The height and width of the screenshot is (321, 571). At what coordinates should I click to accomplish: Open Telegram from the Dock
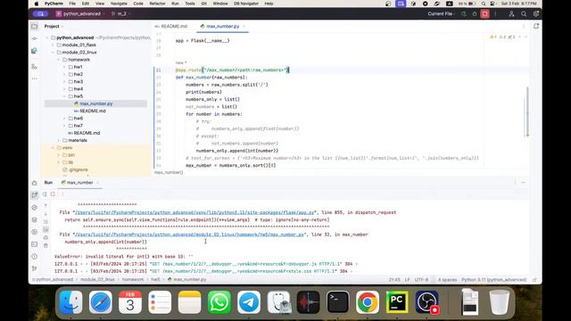(249, 301)
